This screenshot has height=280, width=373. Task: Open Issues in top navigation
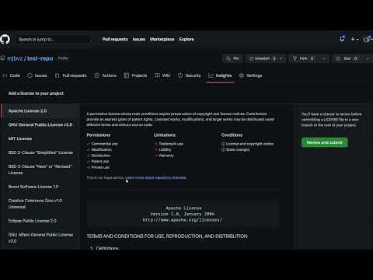(x=139, y=40)
